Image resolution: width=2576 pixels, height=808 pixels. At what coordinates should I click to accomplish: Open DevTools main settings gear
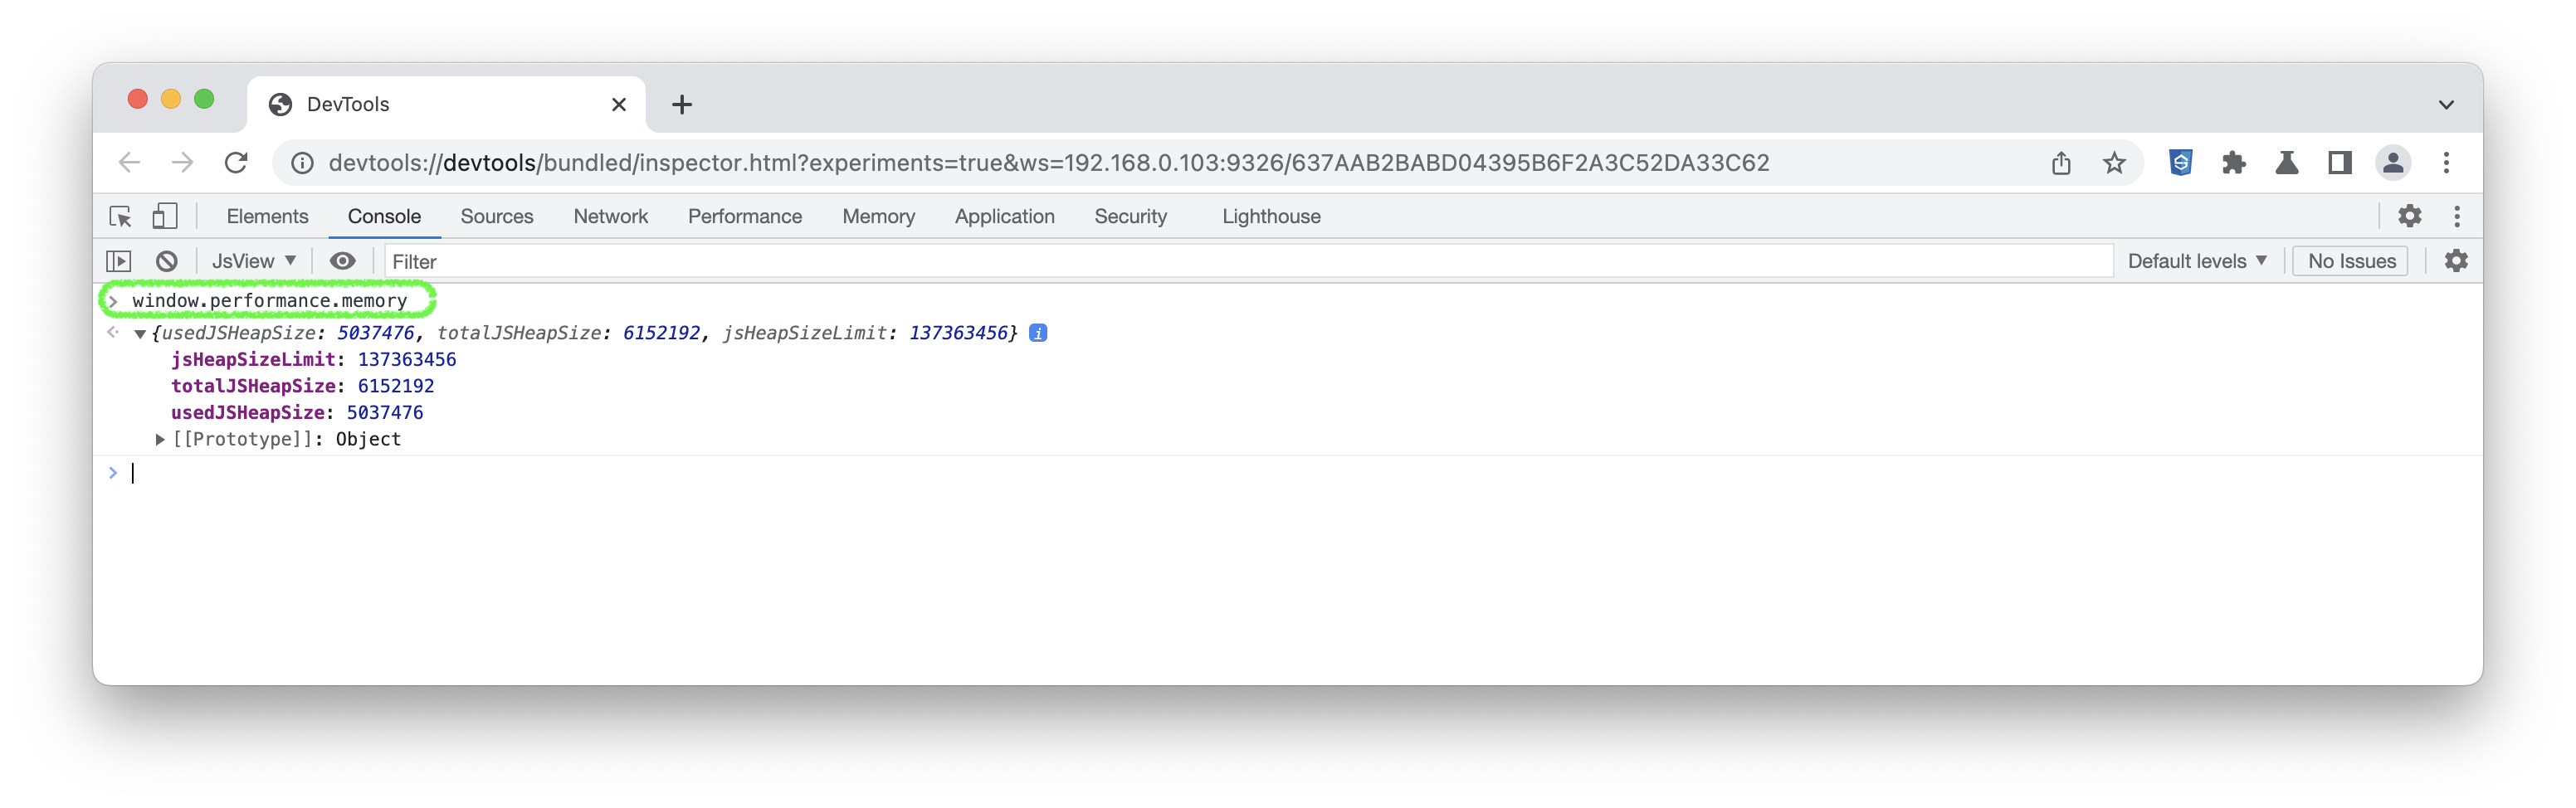point(2410,217)
